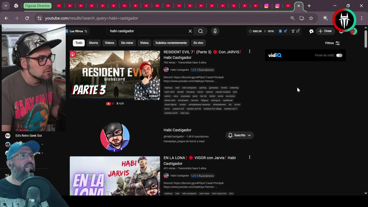368x207 pixels.
Task: Open Habi Castigador channel under Resident Evil video
Action: (180, 70)
